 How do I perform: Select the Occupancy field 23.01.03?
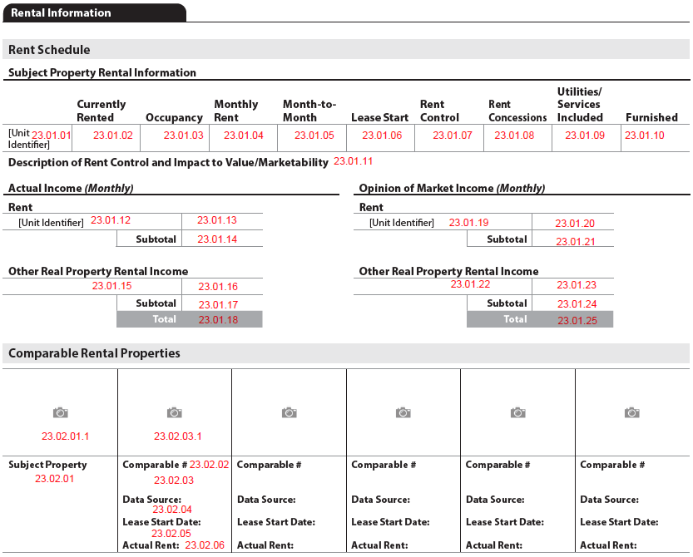(183, 136)
